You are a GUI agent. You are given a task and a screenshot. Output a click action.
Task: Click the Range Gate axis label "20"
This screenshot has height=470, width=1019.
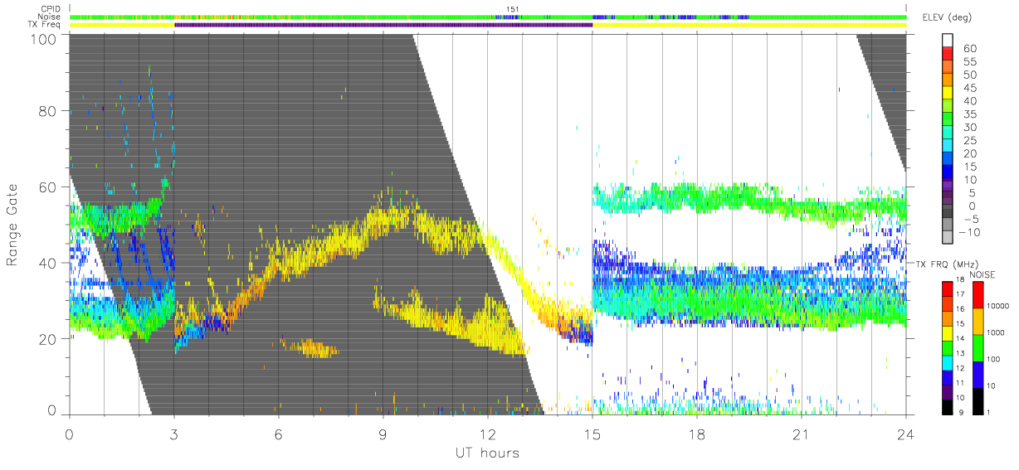point(46,339)
